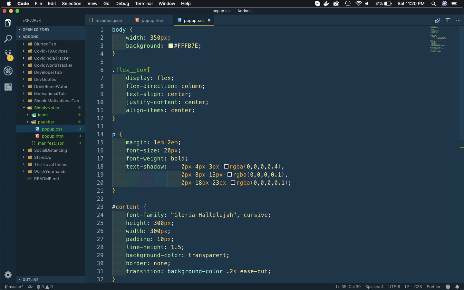Split the editor to the right

[x=448, y=20]
